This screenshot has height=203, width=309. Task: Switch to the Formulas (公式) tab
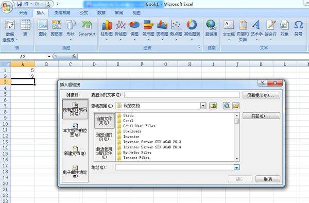(x=83, y=13)
